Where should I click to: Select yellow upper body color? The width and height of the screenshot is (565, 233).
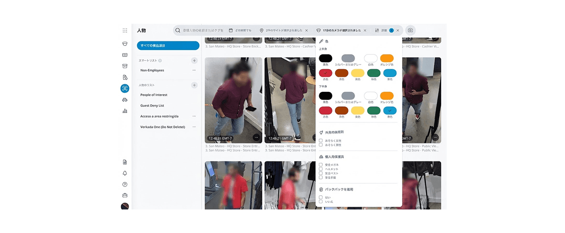[x=357, y=73]
